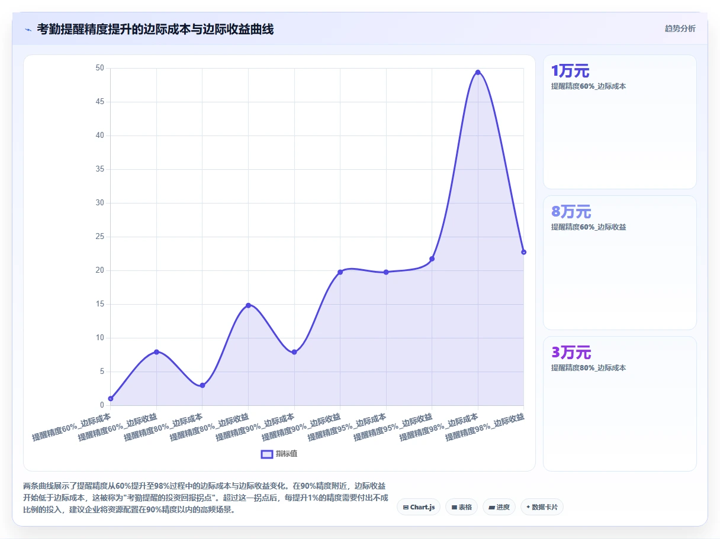The width and height of the screenshot is (720, 539).
Task: Click x-axis label 提醒精度98%_边际收益
Action: click(x=486, y=427)
